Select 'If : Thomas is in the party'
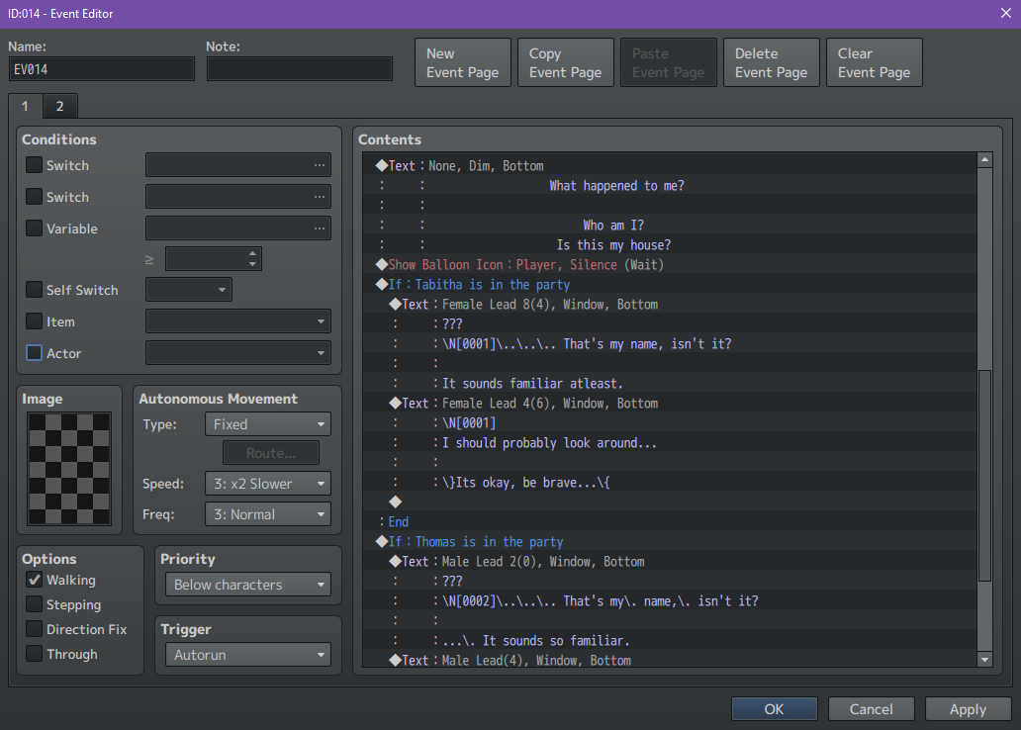Screen dimensions: 1021x730 (670, 542)
